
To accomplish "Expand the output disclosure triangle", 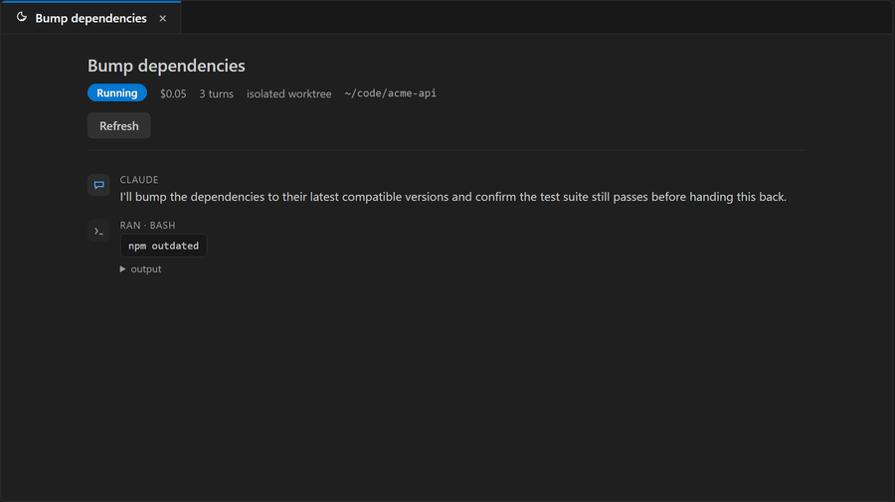I will 122,268.
